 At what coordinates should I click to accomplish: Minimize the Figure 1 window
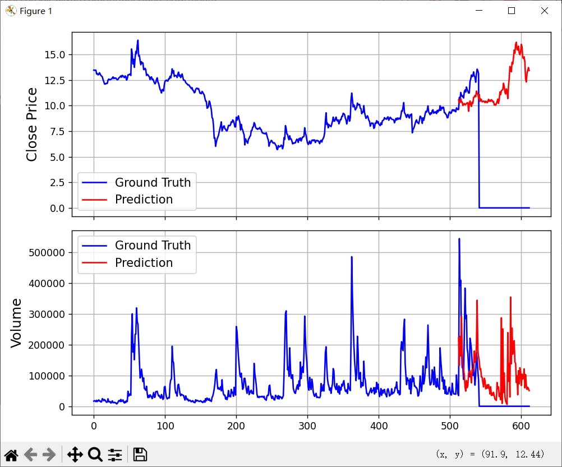478,11
